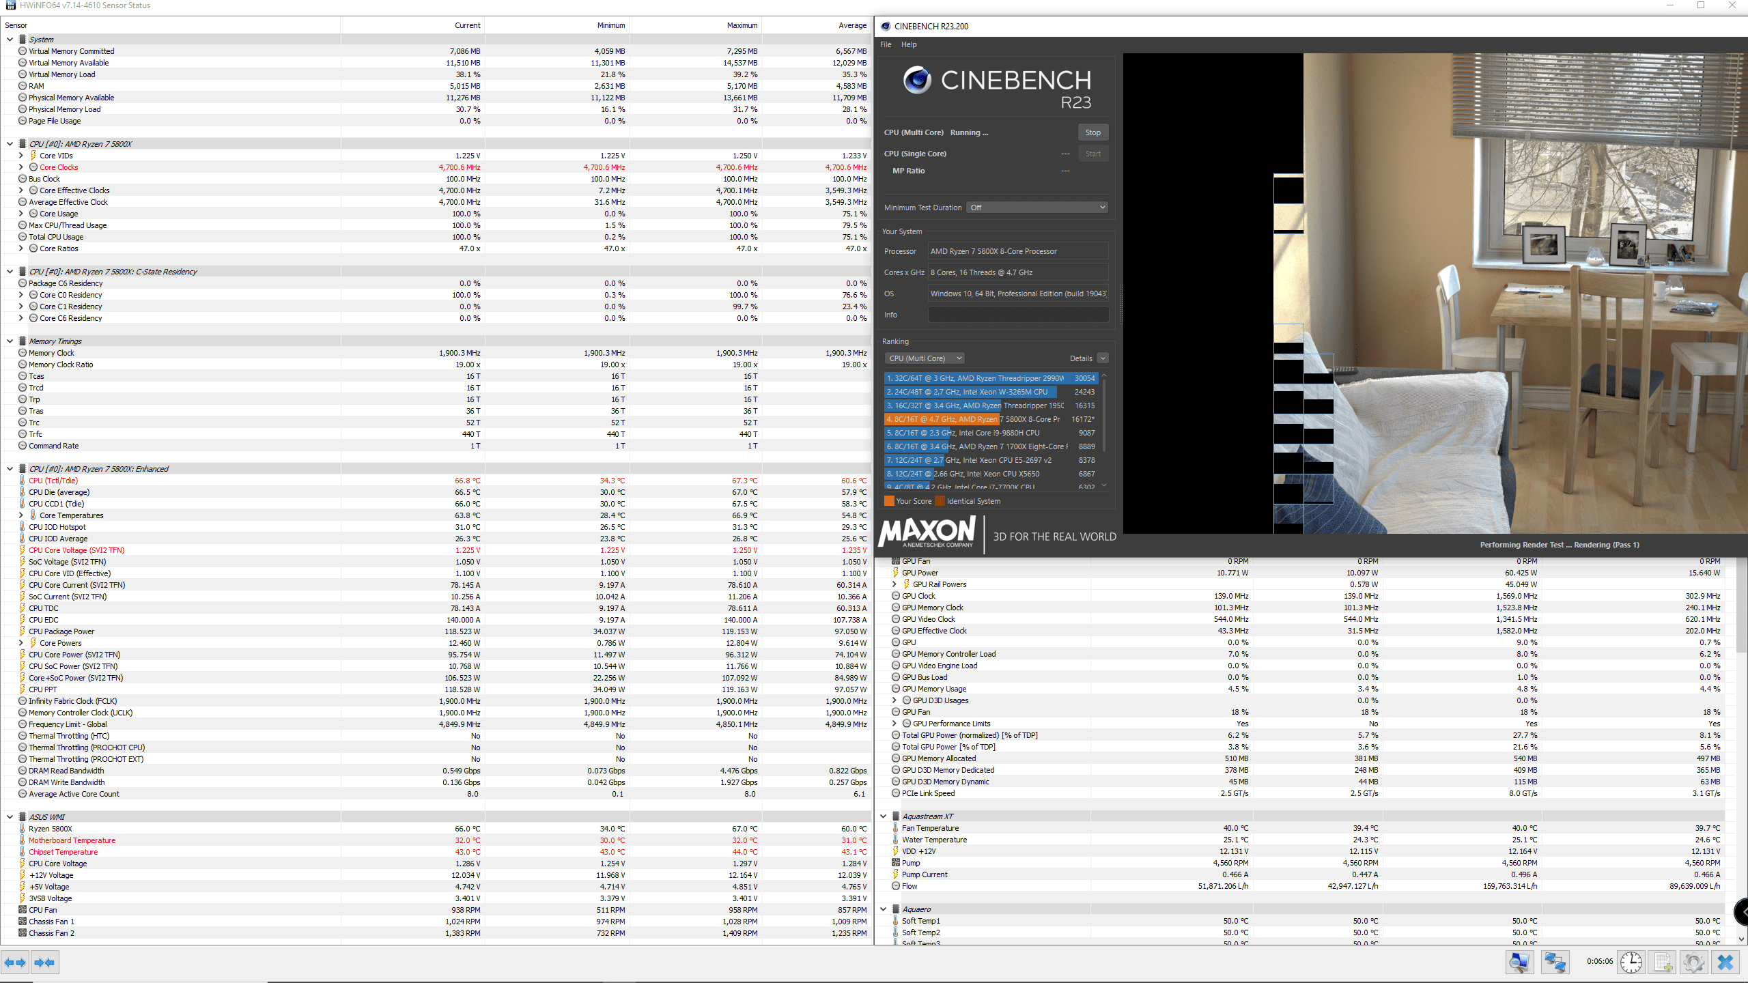1748x983 pixels.
Task: Click the orange Your Score swatch
Action: (889, 501)
